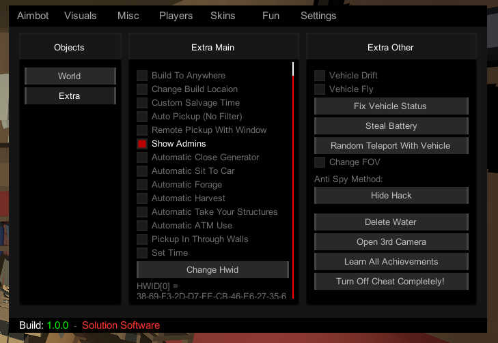Click Fix Vehicle Status button
Viewport: 498px width, 343px height.
pyautogui.click(x=391, y=106)
